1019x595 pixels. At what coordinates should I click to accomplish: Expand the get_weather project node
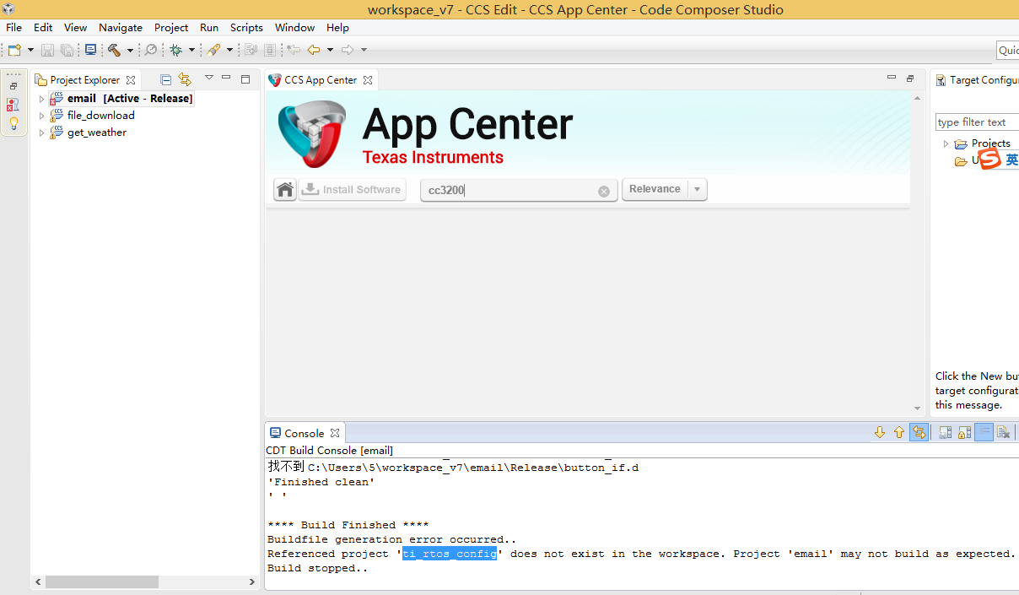(x=41, y=133)
